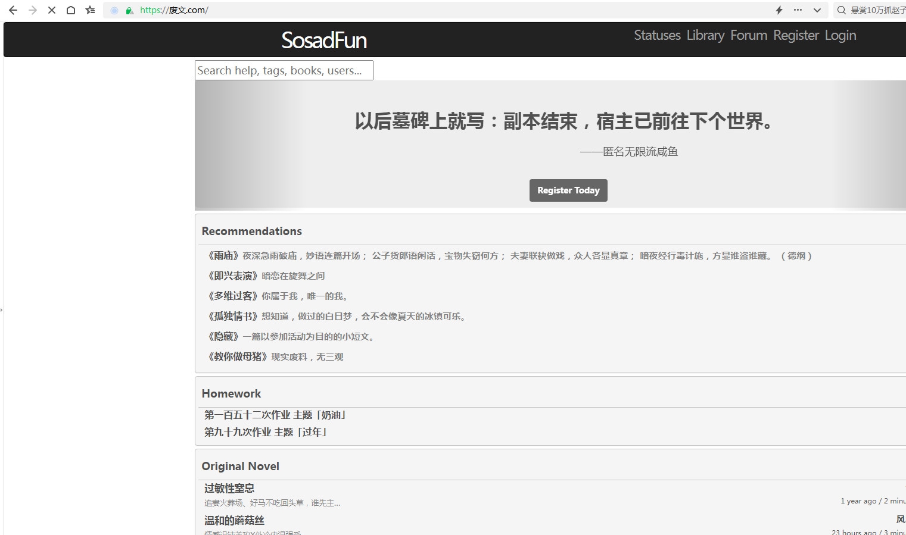Open homework 第九十九次作业 主题「过年」

[x=266, y=433]
